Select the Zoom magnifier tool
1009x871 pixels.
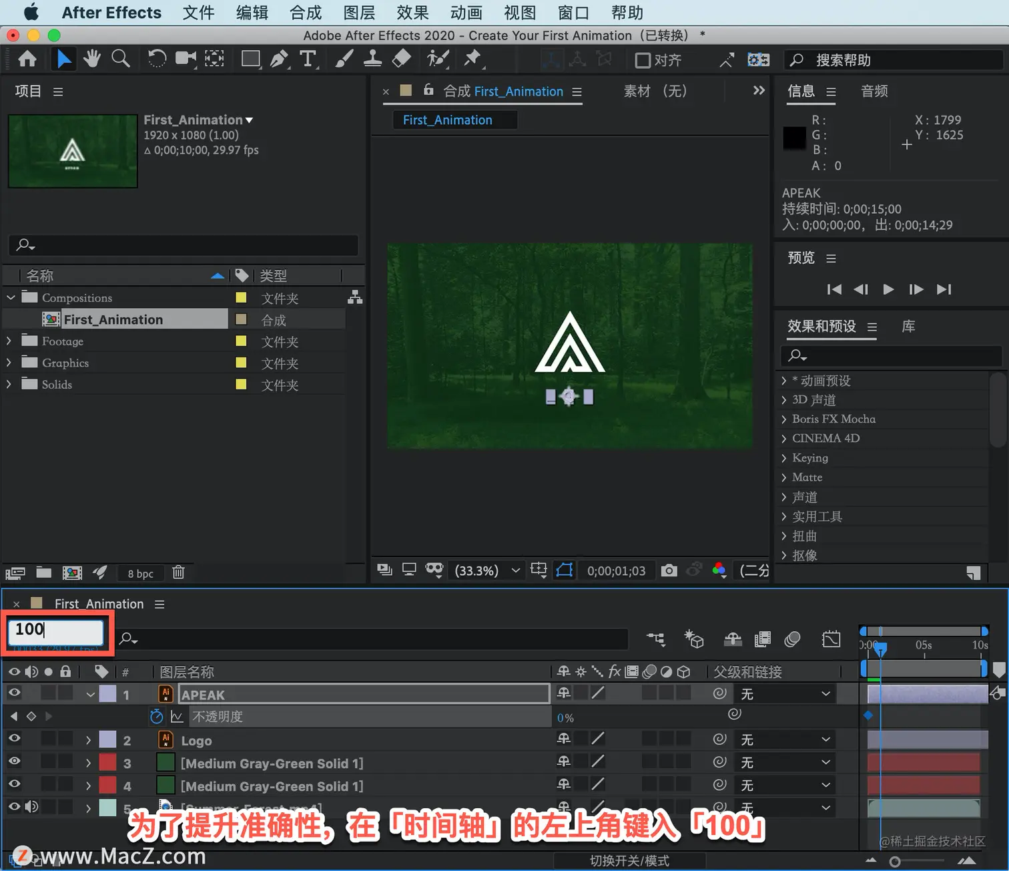click(121, 59)
